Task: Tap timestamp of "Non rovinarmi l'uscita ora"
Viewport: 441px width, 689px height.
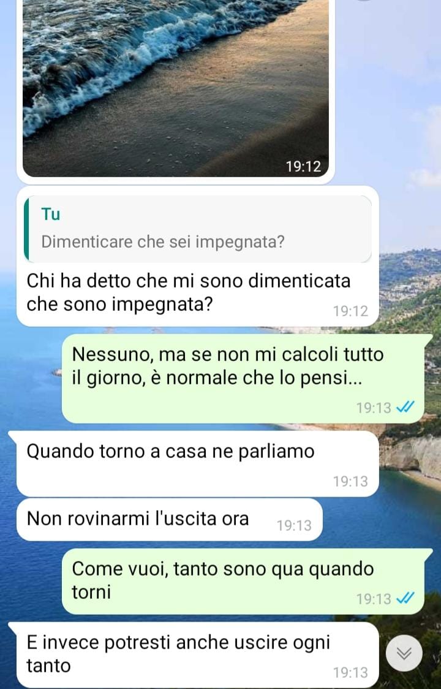Action: pos(294,525)
